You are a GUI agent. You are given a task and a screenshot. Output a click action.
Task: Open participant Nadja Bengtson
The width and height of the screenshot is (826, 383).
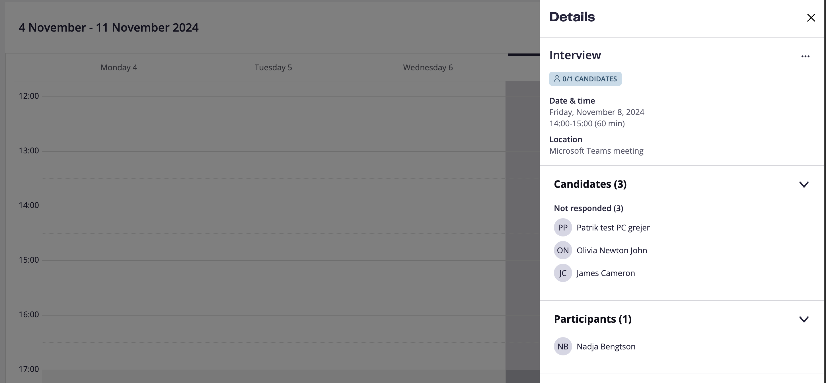(606, 347)
